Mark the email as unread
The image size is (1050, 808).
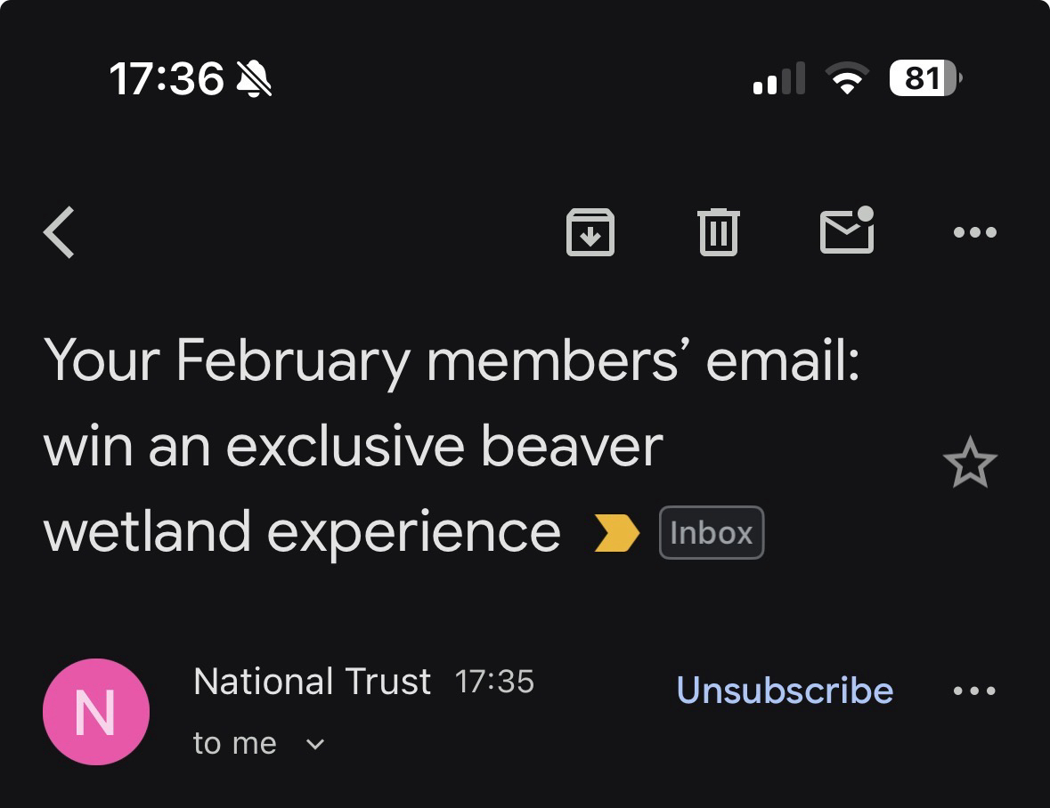846,230
